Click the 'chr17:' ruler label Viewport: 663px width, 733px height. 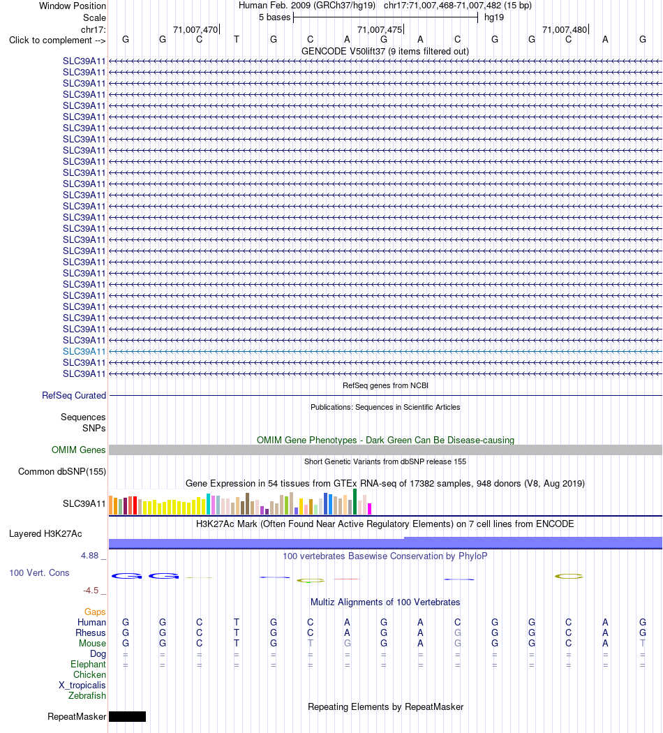[x=94, y=30]
